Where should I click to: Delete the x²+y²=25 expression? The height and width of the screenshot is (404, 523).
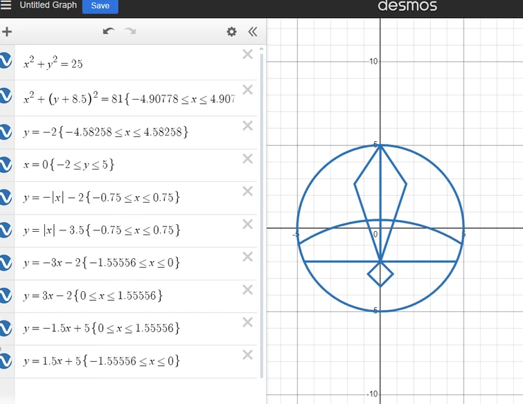click(247, 54)
